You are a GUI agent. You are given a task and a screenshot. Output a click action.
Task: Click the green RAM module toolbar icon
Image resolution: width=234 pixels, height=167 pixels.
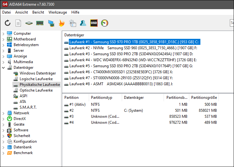[x=40, y=23]
